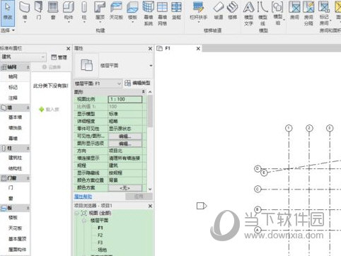
Task: Select 基本屋顶 in the family list
Action: (18, 239)
